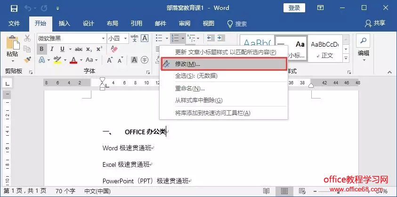Expand the styles gallery more button
The height and width of the screenshot is (197, 397).
(346, 58)
